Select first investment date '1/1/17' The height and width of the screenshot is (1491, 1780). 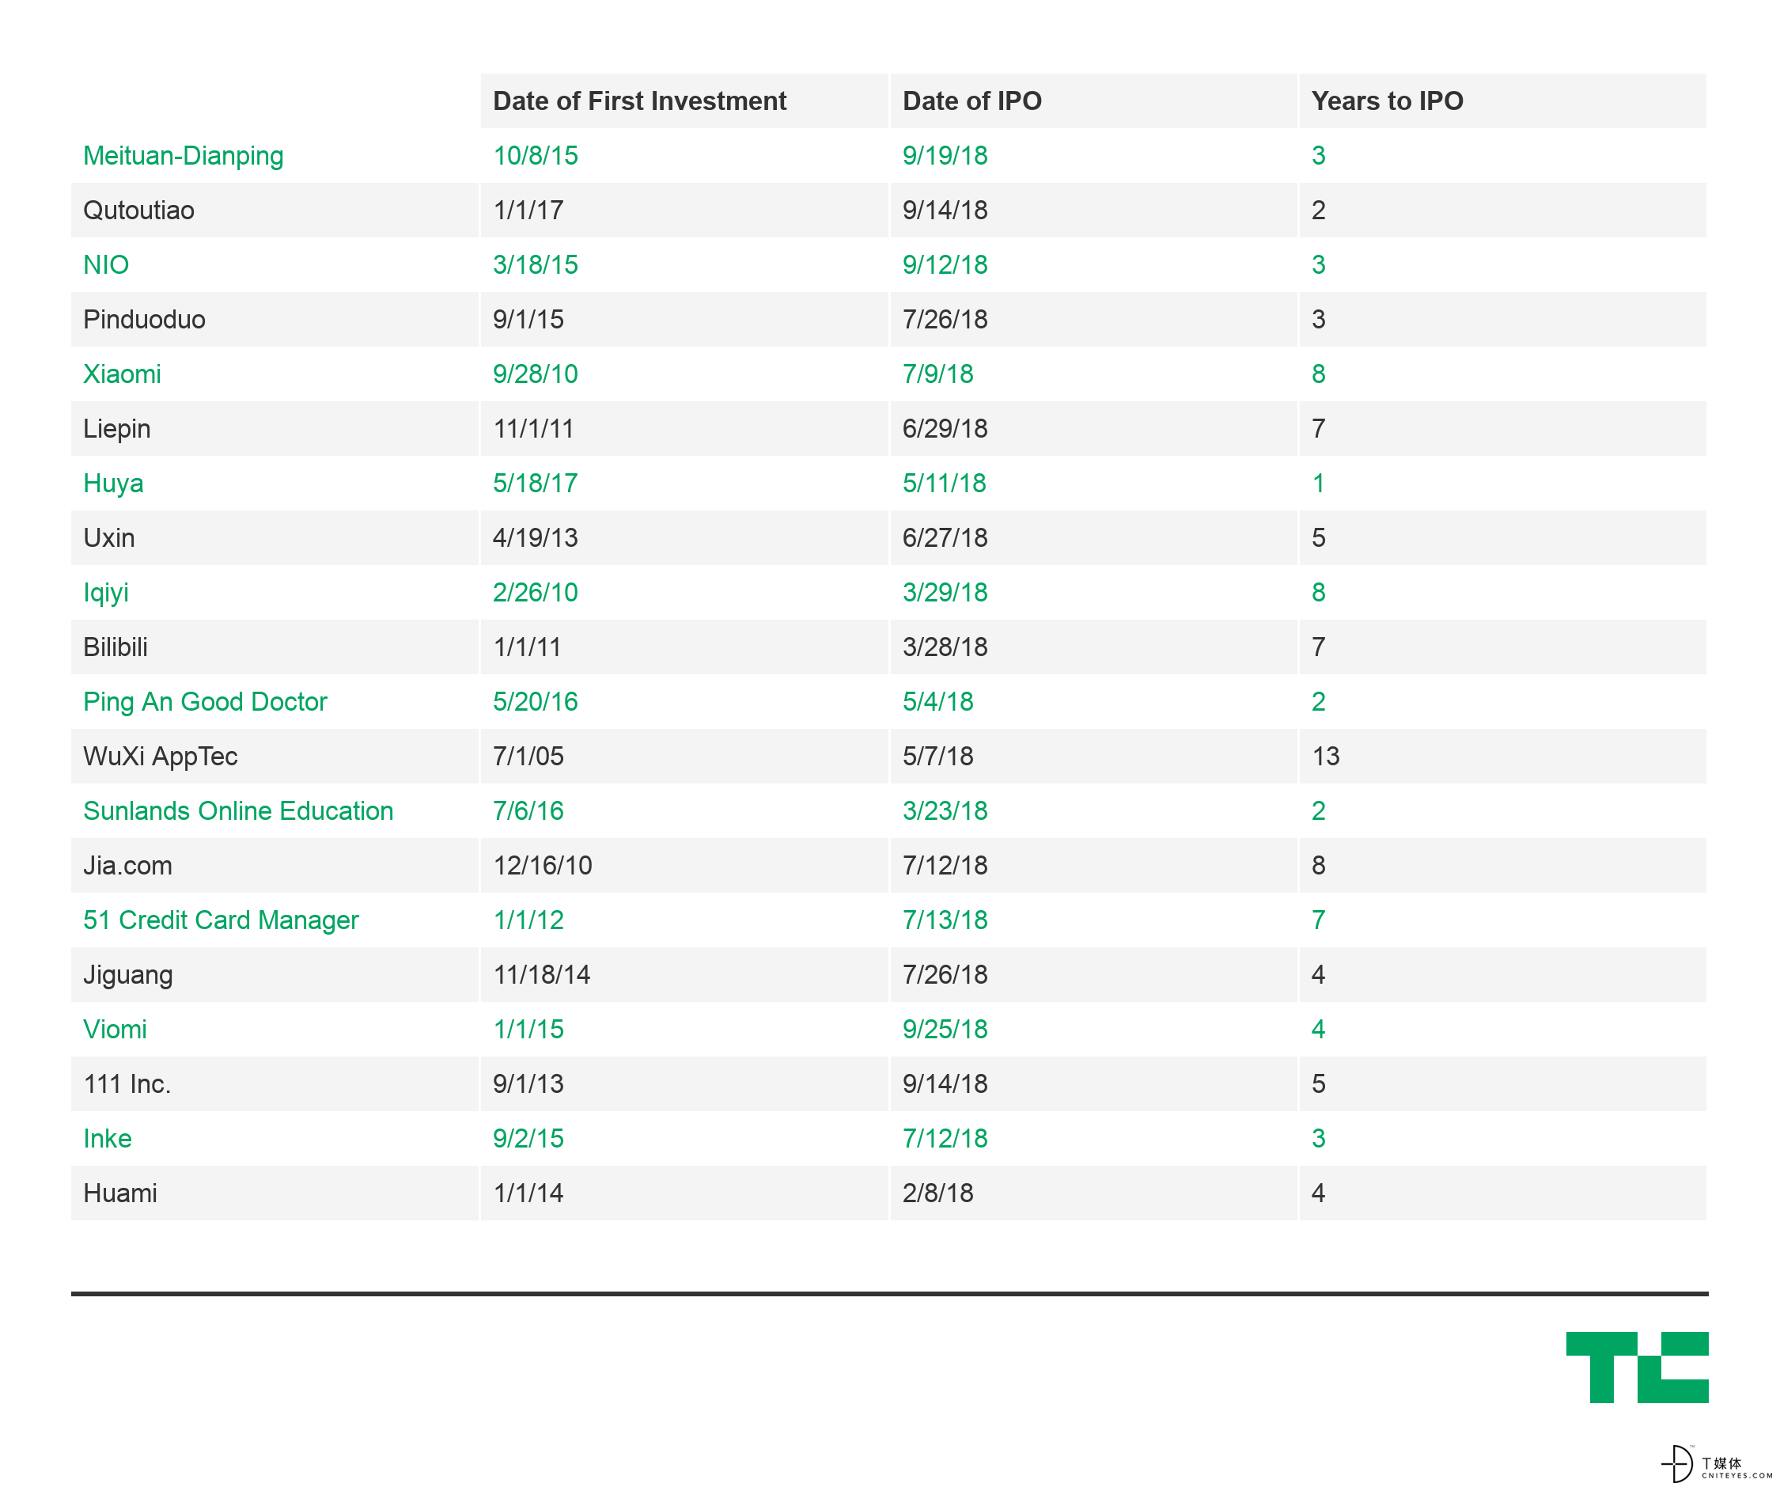[528, 211]
